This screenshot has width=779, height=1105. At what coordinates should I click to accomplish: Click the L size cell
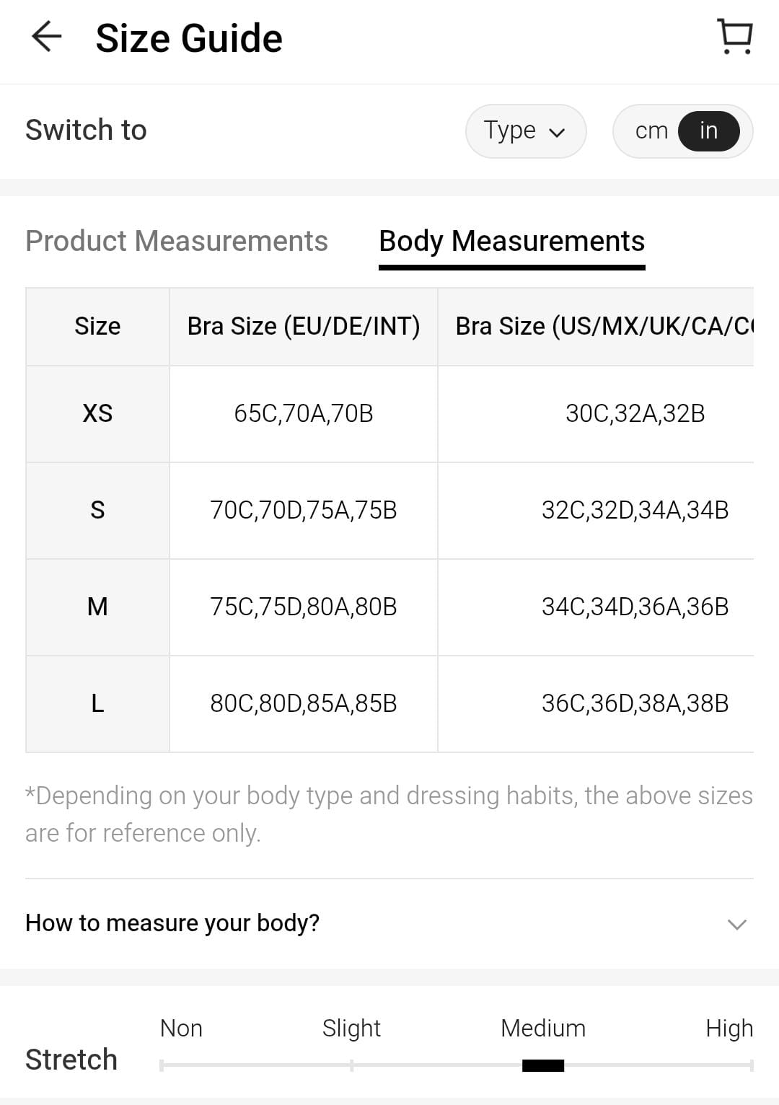click(97, 703)
